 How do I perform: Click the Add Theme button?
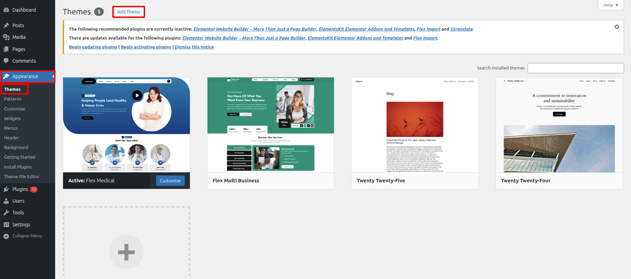(129, 12)
